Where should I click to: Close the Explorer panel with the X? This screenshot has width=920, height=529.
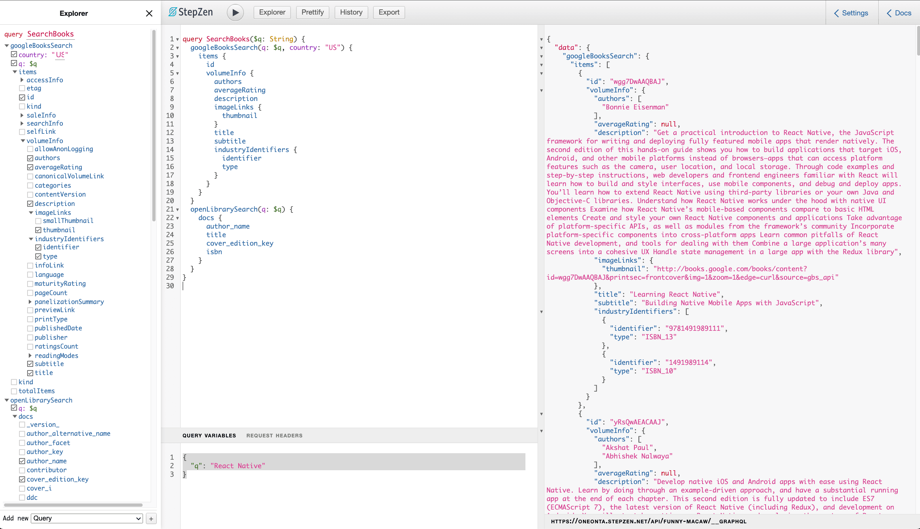pyautogui.click(x=149, y=13)
